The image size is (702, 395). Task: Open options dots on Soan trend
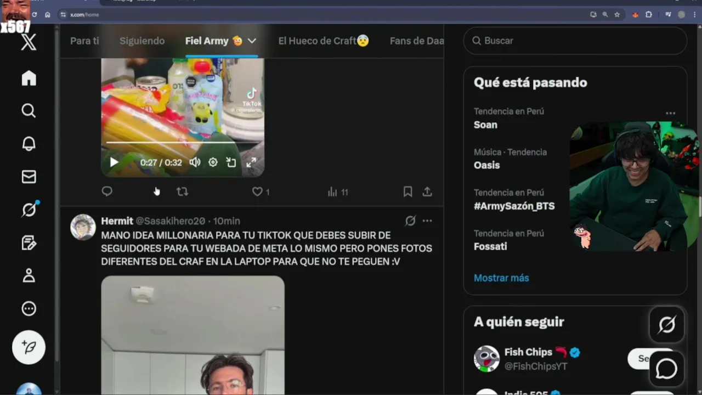coord(670,114)
